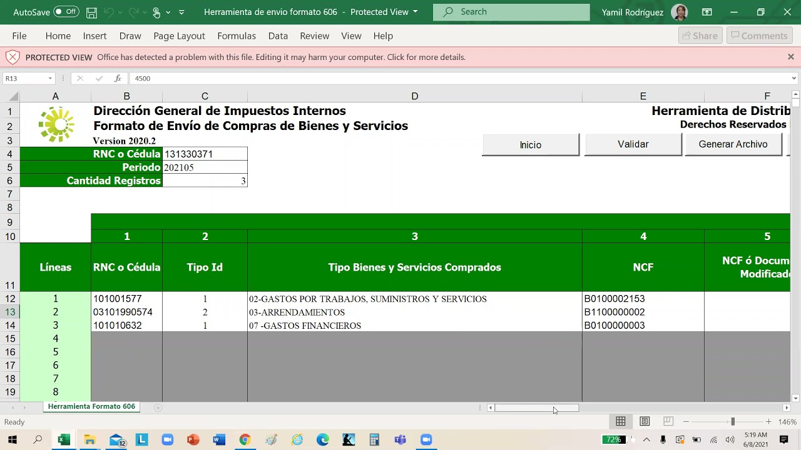Open Microsoft Teams from taskbar
Screen dimensions: 801x450
click(400, 440)
